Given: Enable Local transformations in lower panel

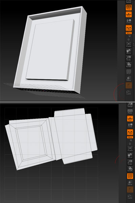Looking at the screenshot, I should [x=130, y=125].
